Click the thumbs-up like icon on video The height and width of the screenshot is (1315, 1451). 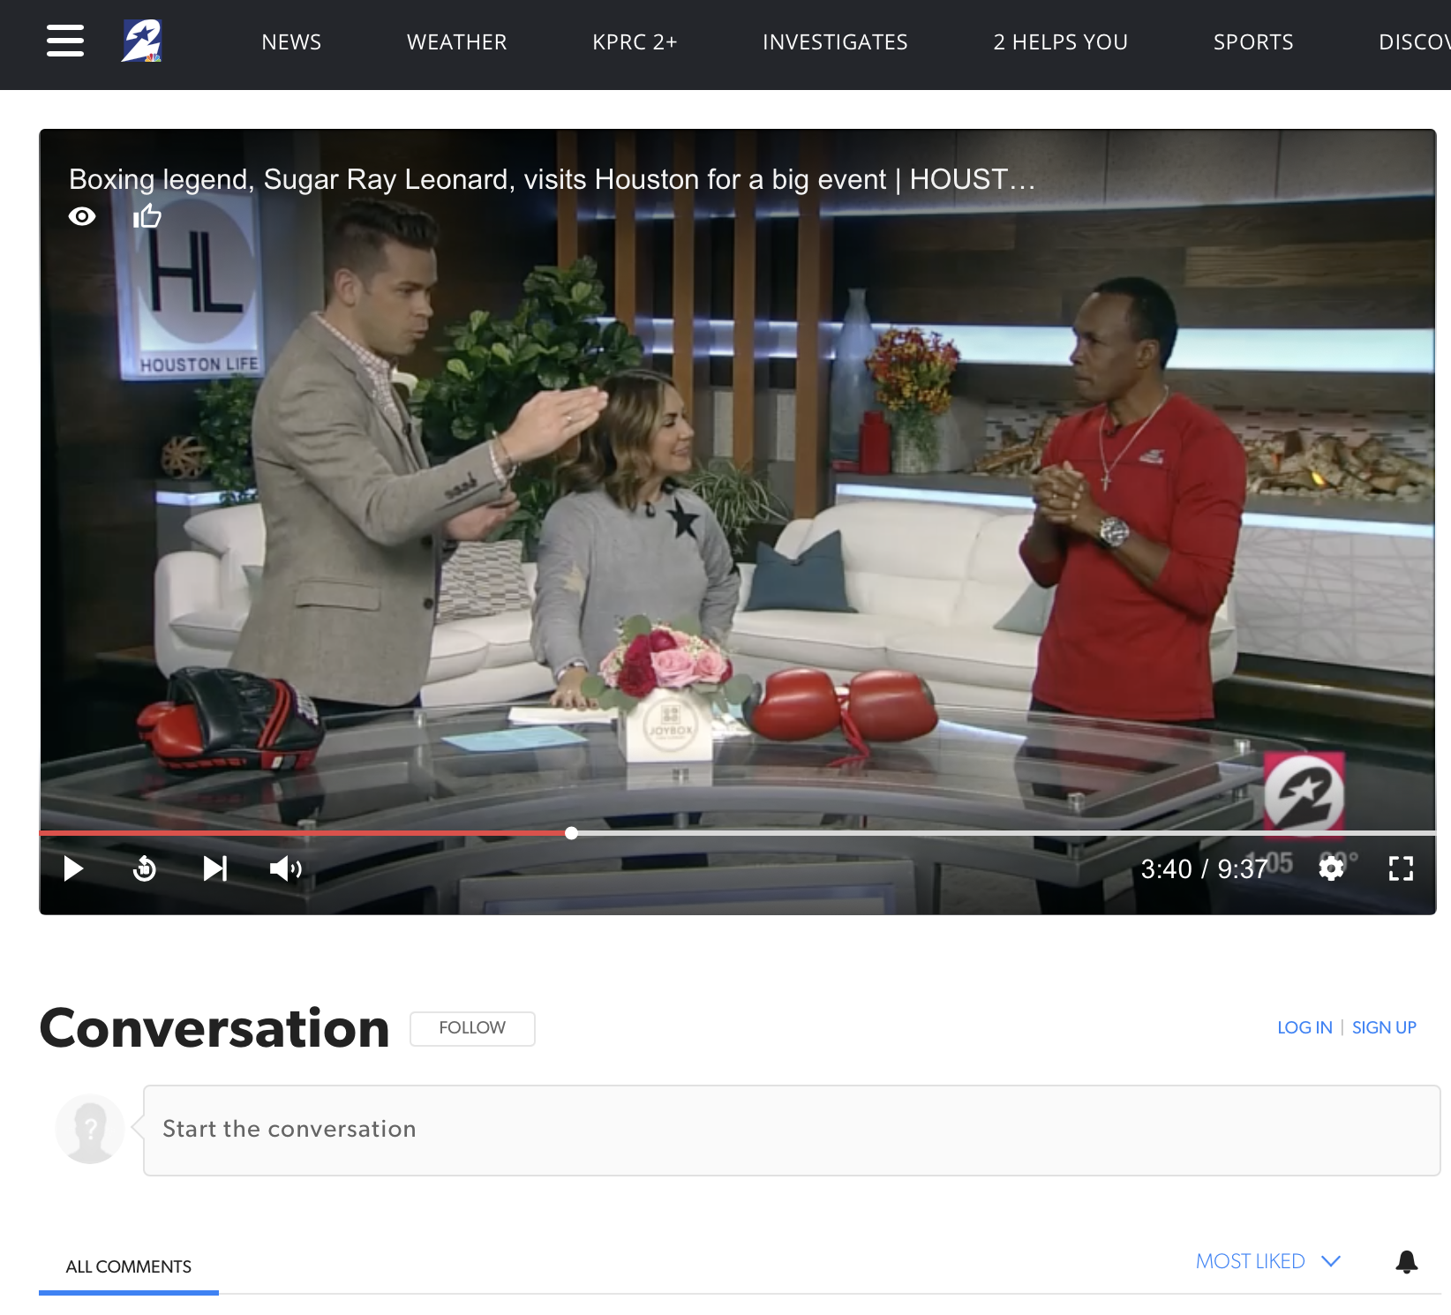click(147, 215)
